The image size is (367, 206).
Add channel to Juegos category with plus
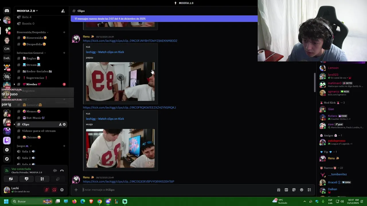[x=64, y=146]
